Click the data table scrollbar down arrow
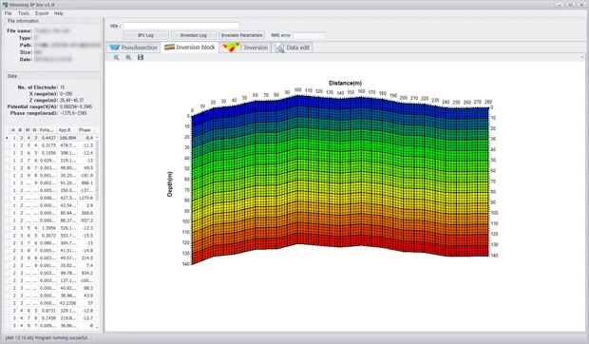The image size is (589, 344). [97, 328]
